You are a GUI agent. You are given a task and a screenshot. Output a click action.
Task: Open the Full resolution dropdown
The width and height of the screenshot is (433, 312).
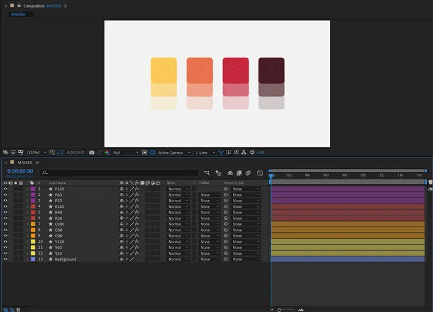(126, 152)
